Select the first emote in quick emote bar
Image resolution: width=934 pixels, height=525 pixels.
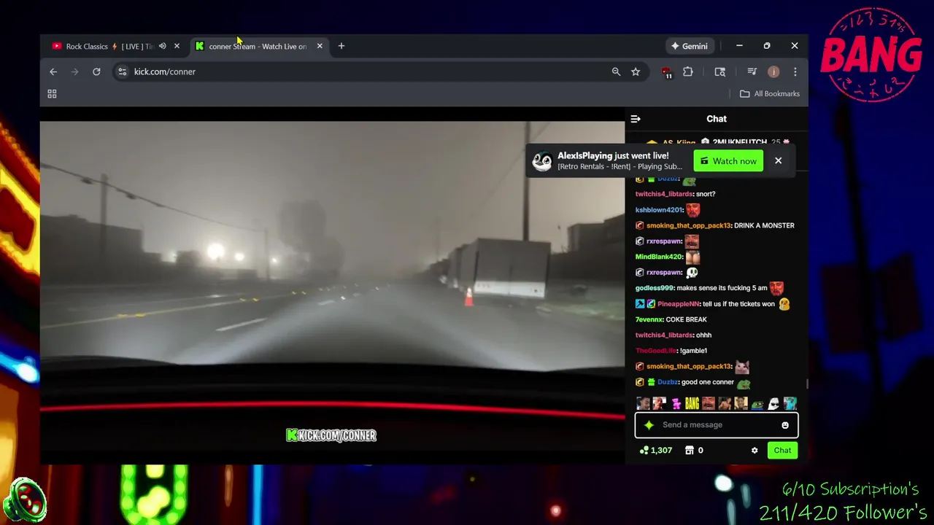[x=643, y=403]
